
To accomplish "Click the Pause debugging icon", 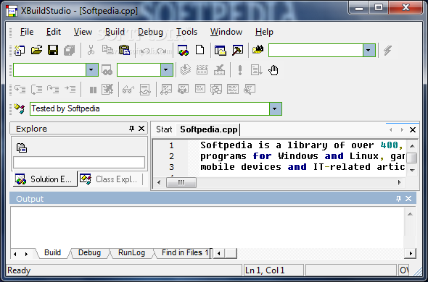I will coord(93,90).
